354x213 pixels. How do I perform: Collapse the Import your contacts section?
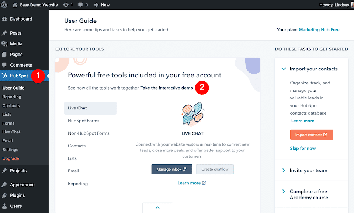tap(284, 69)
